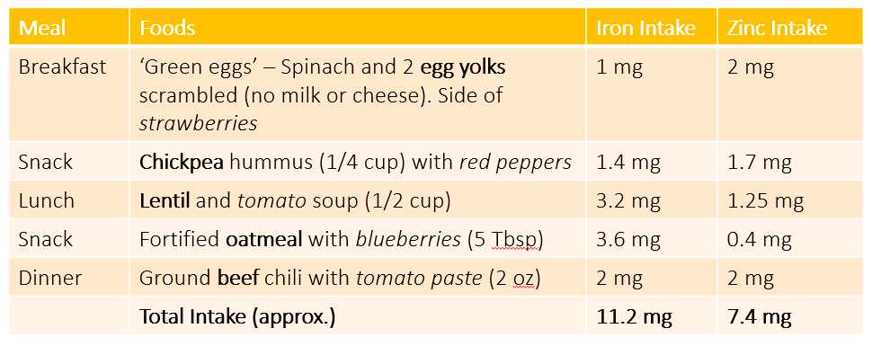Select the 11.2 mg total iron cell
Image resolution: width=872 pixels, height=346 pixels.
click(x=651, y=315)
